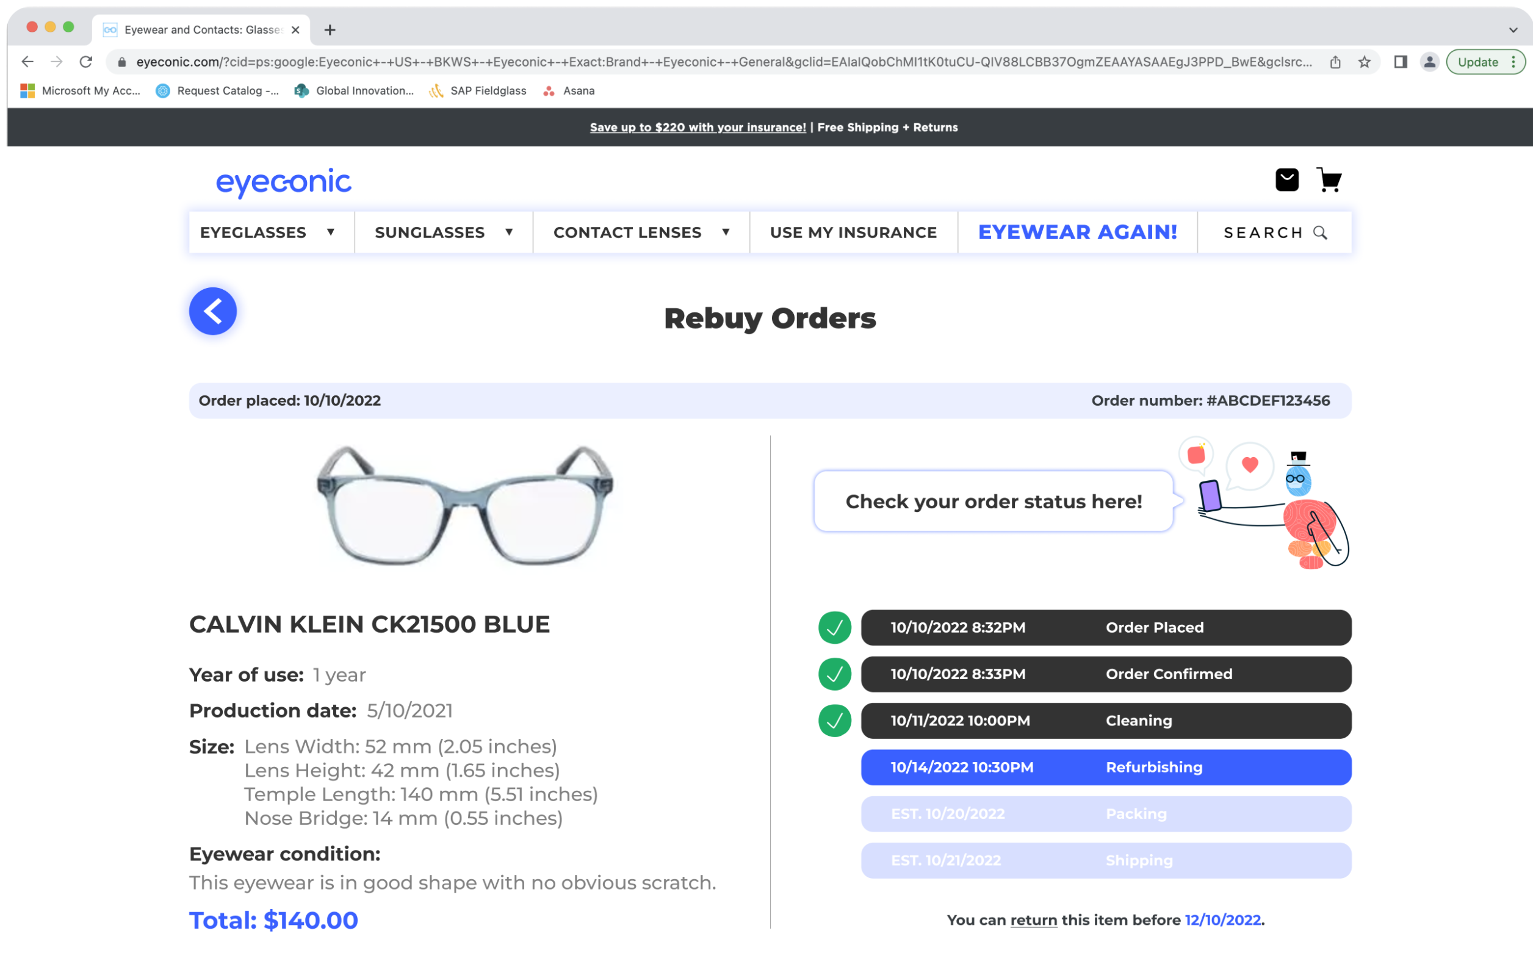This screenshot has height=961, width=1533.
Task: Click the blue back arrow button
Action: [x=213, y=311]
